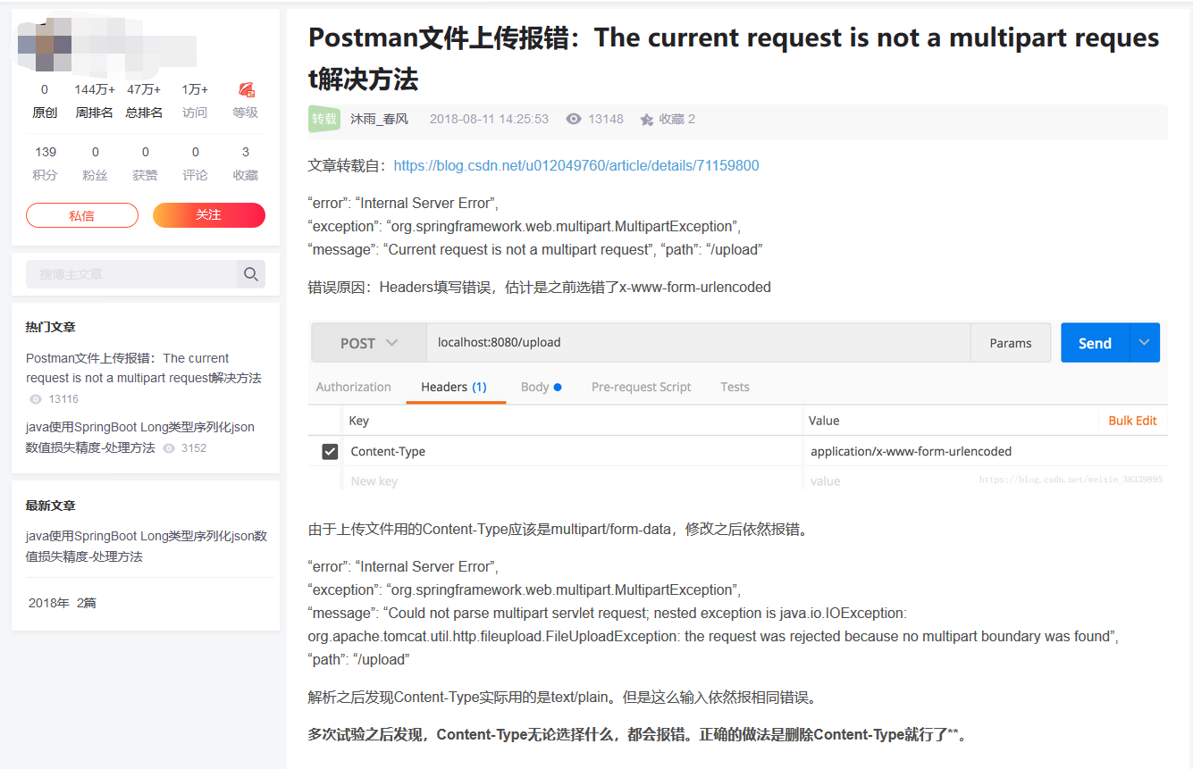Click the eye views icon beside 13148
The height and width of the screenshot is (769, 1193).
(x=574, y=119)
